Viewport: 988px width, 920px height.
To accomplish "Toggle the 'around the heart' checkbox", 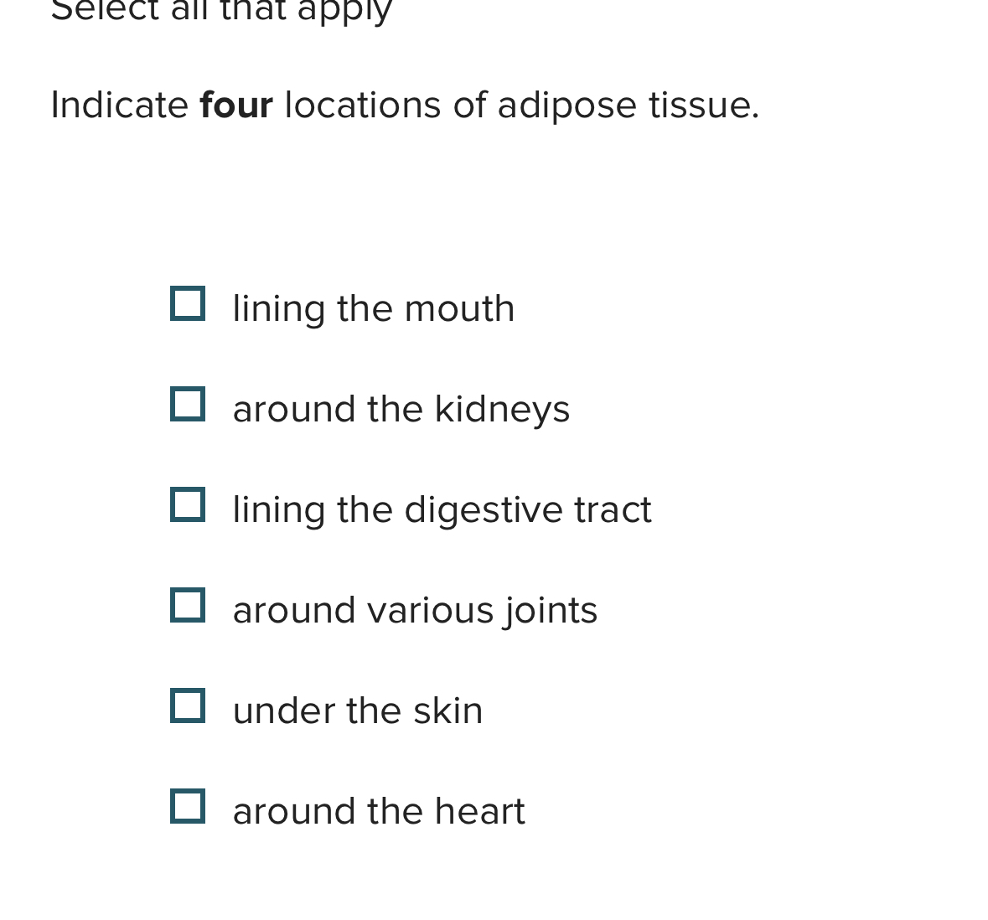I will pos(188,806).
